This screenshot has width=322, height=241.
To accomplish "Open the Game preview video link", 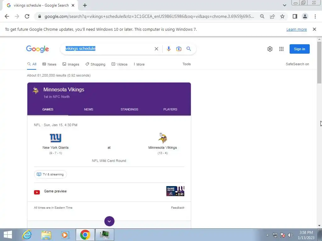I will pyautogui.click(x=55, y=191).
